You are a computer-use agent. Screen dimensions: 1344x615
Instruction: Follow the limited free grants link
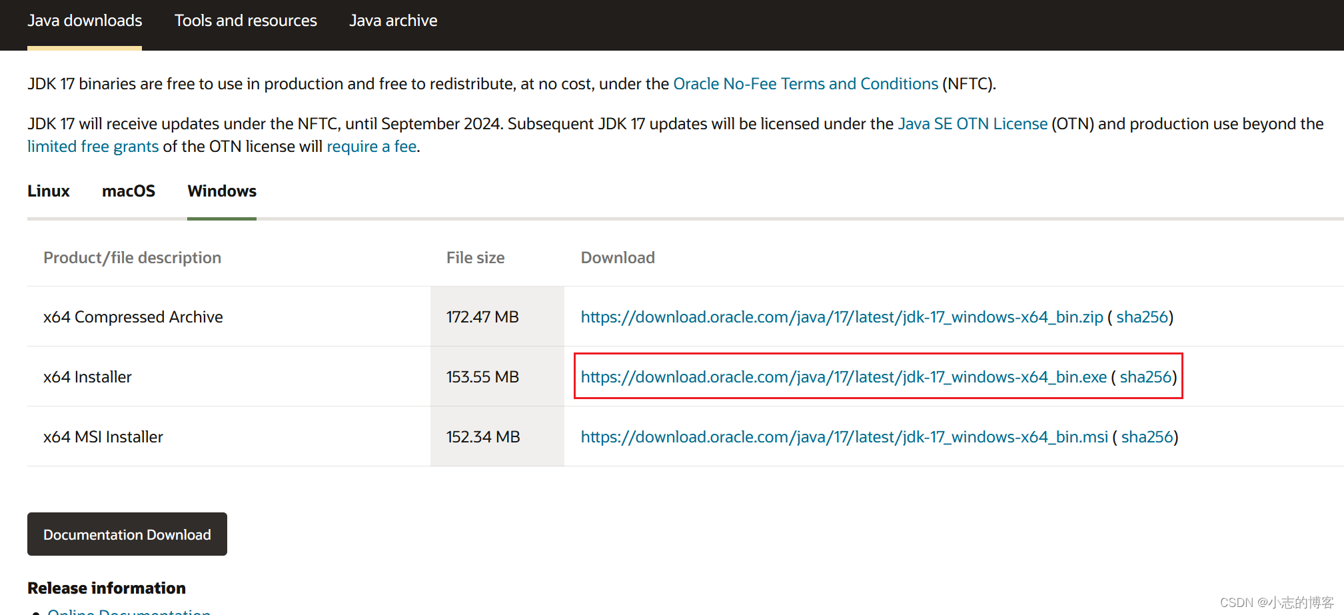point(93,147)
